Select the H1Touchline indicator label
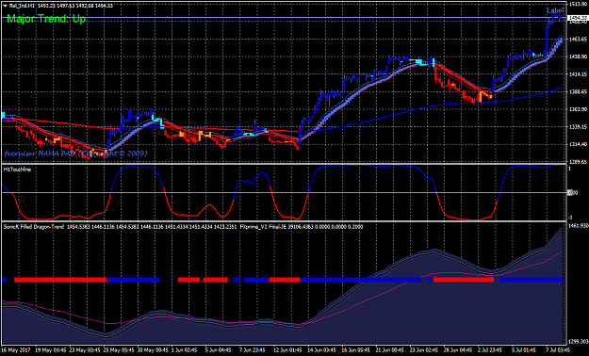 [17, 170]
